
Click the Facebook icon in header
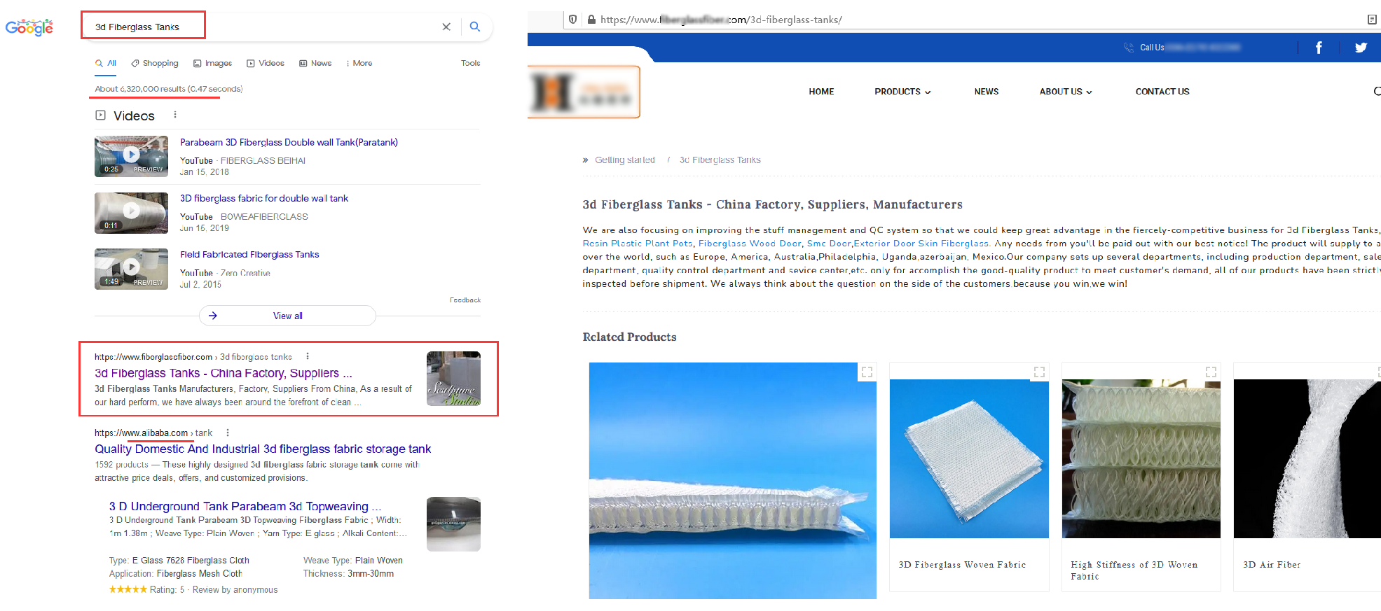1318,48
